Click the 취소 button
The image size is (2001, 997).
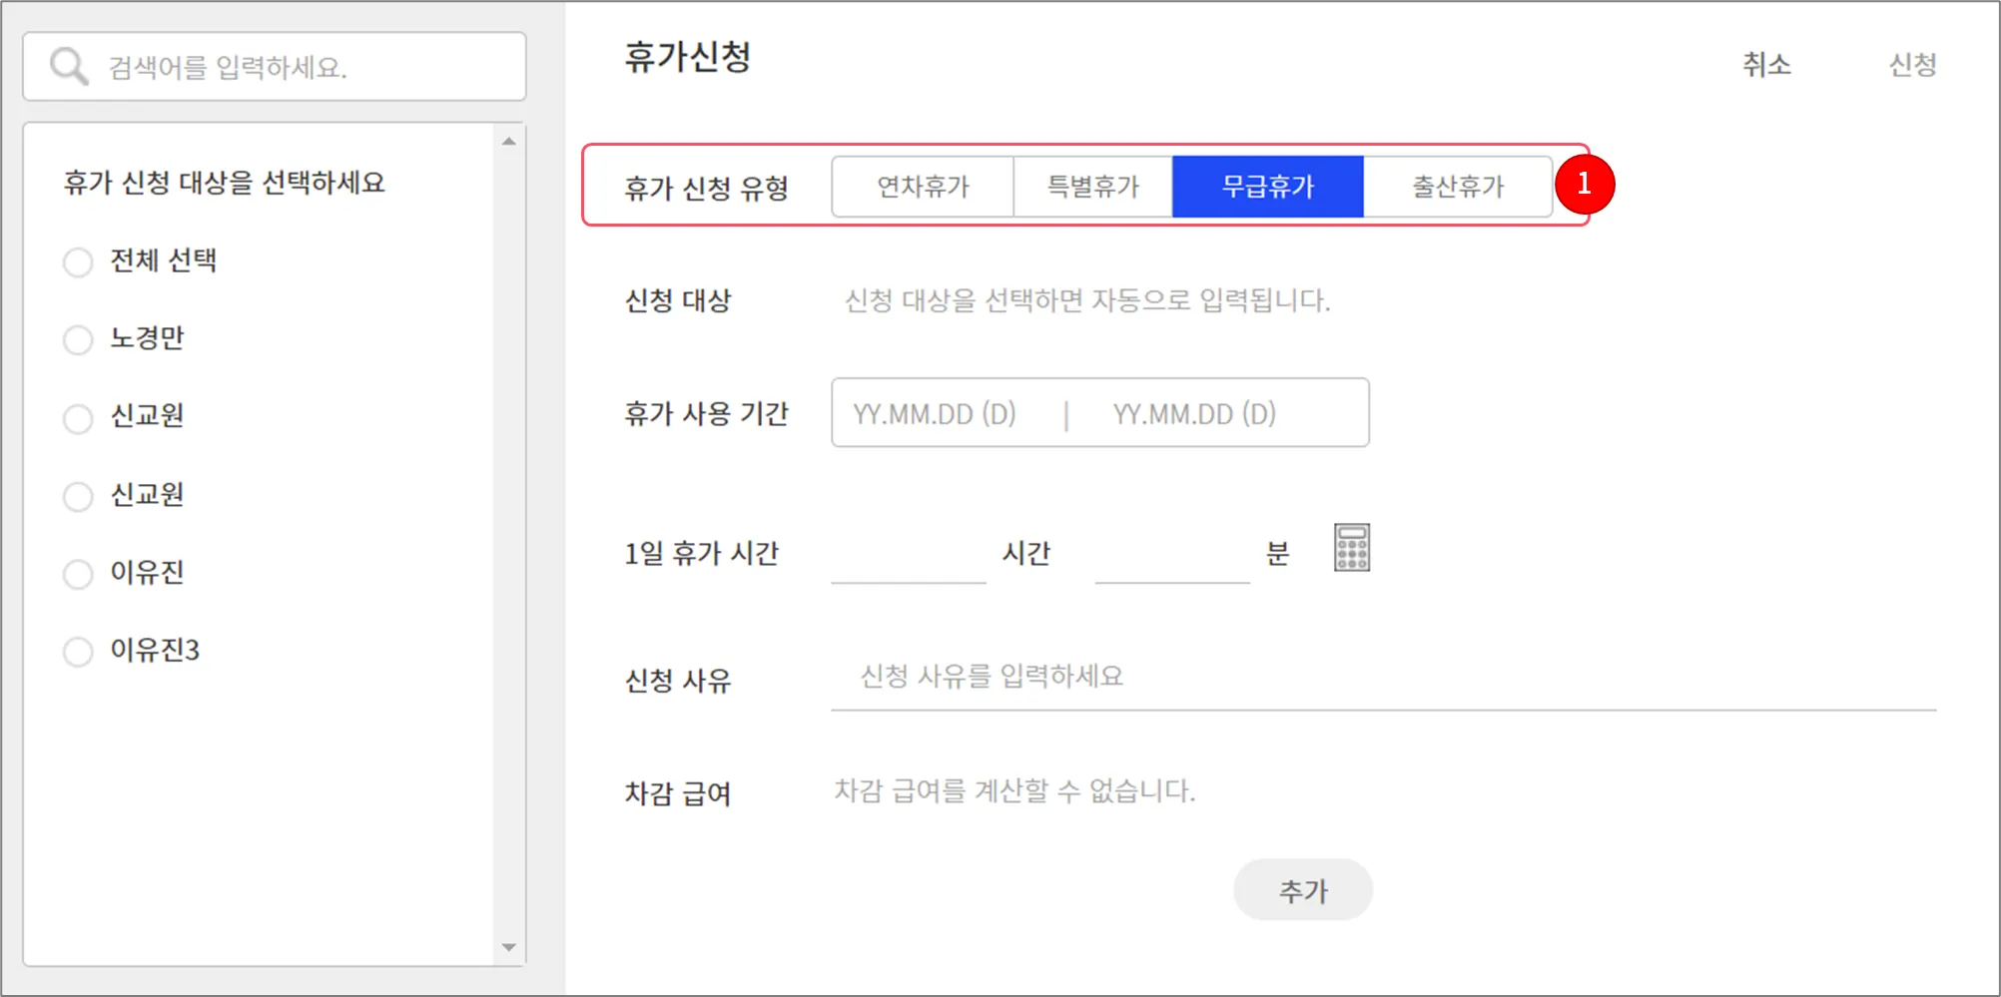tap(1766, 65)
